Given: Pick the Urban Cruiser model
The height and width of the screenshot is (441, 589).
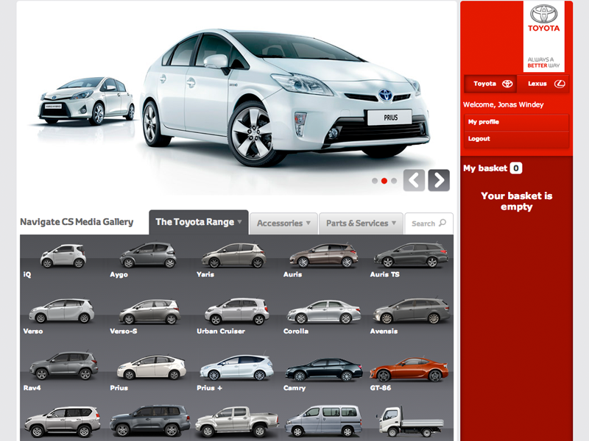Looking at the screenshot, I should (235, 312).
